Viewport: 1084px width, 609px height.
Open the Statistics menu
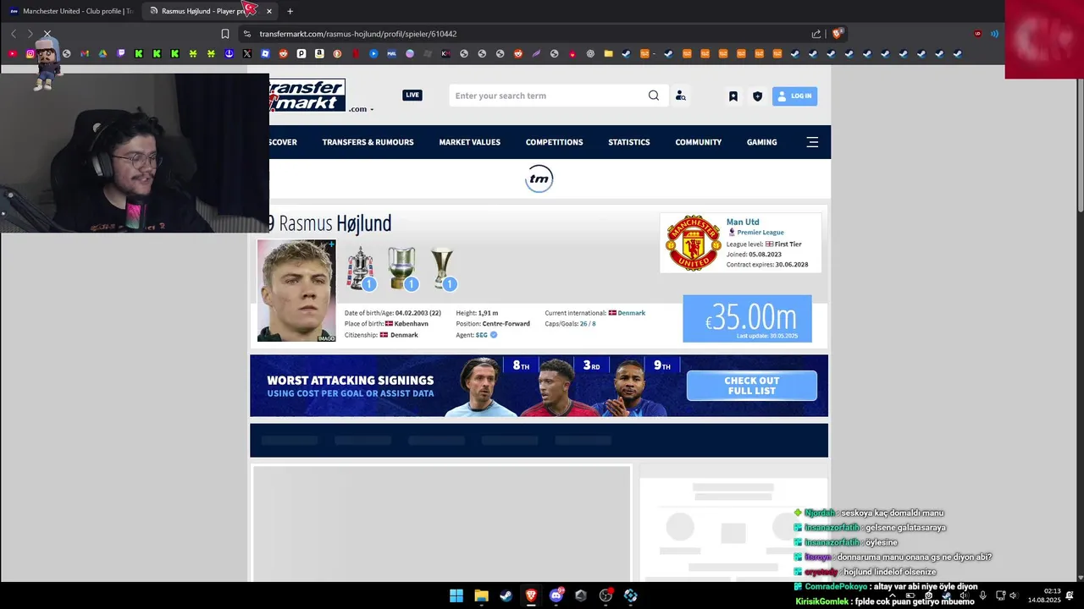[x=628, y=142]
